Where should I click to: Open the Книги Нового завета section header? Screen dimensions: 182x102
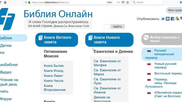point(109,40)
